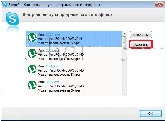Close the Skype access control dialog

[159, 5]
